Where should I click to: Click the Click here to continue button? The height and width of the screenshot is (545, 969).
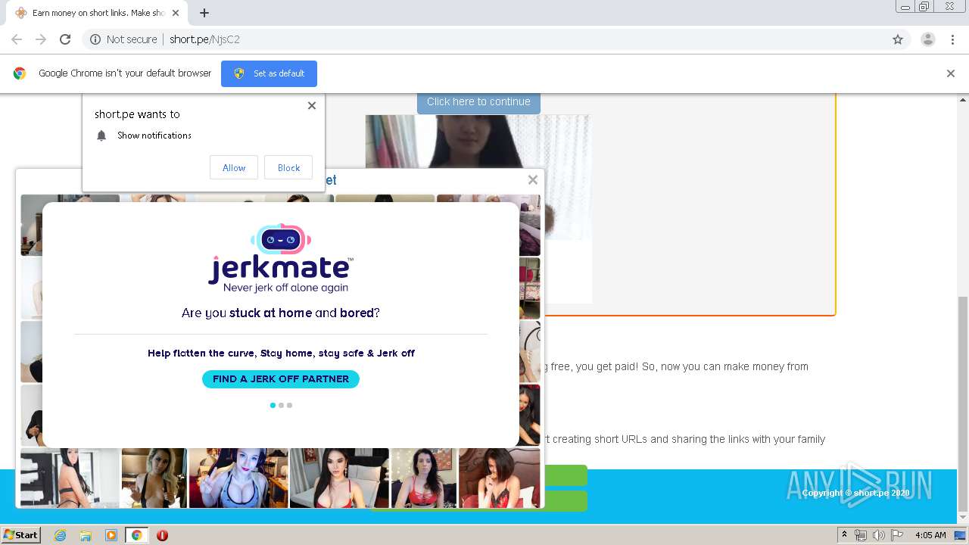tap(478, 101)
